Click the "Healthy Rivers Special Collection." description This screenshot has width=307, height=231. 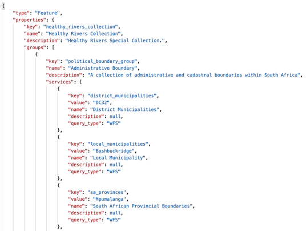coord(115,41)
